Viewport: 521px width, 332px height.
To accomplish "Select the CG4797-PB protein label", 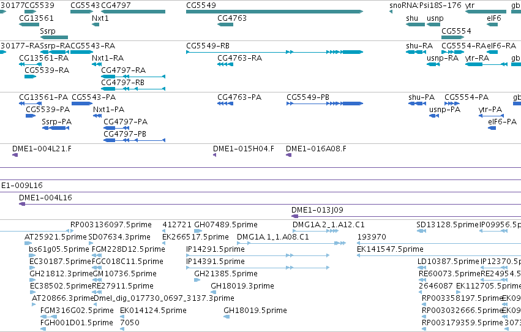I will click(125, 134).
